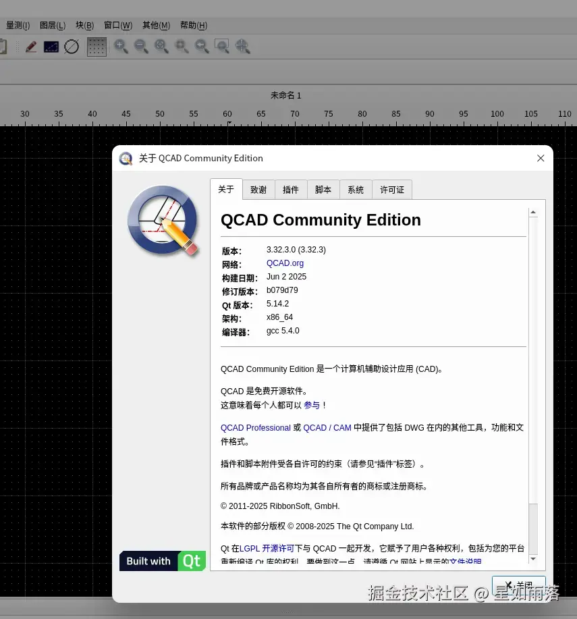Toggle the grid display icon
577x619 pixels.
tap(97, 46)
